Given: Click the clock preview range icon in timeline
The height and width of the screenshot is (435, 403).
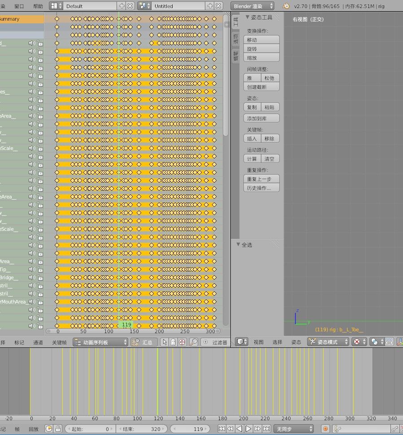Looking at the screenshot, I should [49, 429].
